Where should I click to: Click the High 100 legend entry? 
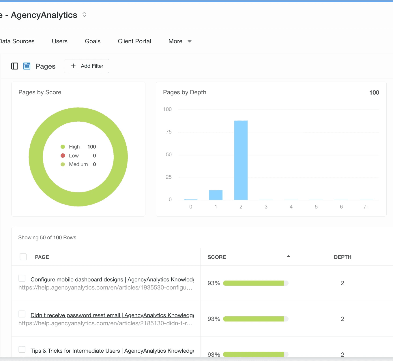coord(78,147)
